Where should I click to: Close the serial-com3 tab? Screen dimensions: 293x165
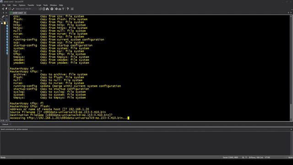[25, 13]
